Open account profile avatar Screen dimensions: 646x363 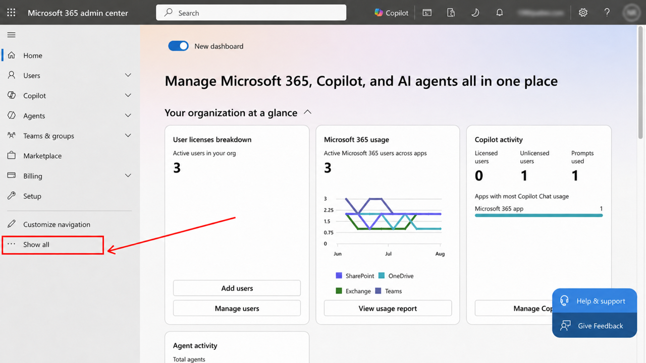[631, 13]
